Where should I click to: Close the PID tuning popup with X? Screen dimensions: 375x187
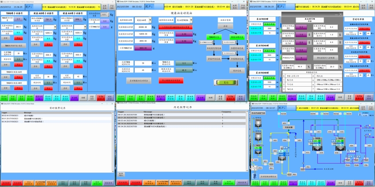pyautogui.click(x=340, y=14)
